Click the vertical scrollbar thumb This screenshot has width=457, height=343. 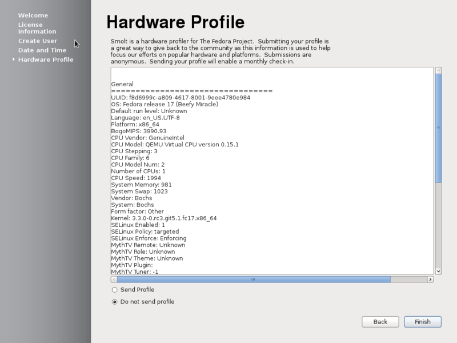tap(438, 128)
